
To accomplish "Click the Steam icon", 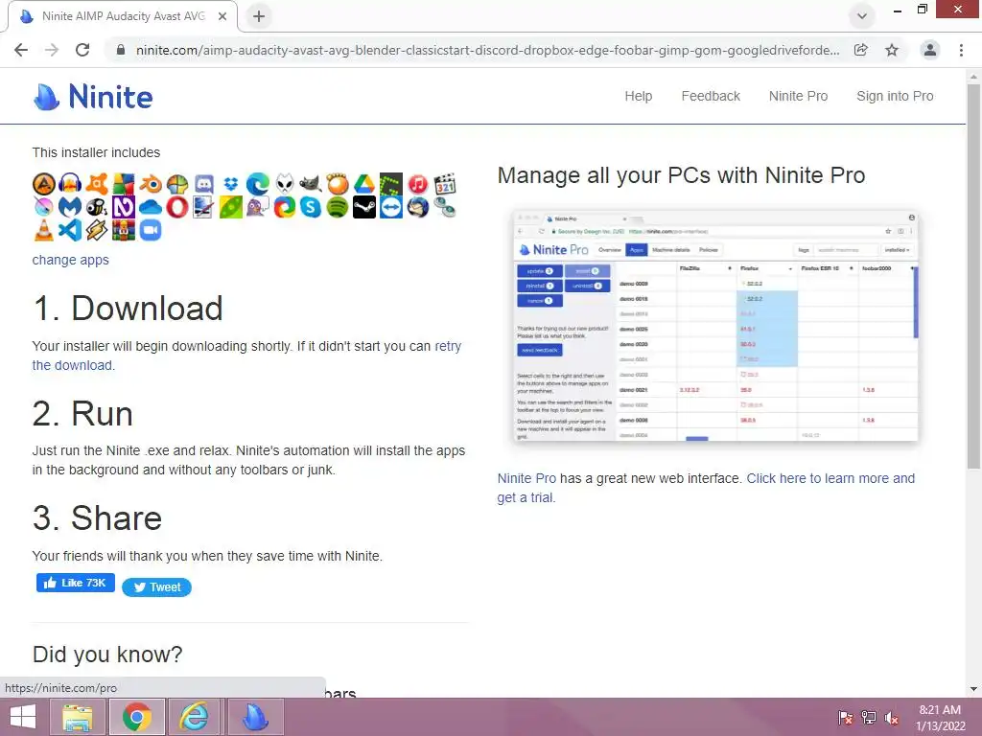I will coord(363,207).
